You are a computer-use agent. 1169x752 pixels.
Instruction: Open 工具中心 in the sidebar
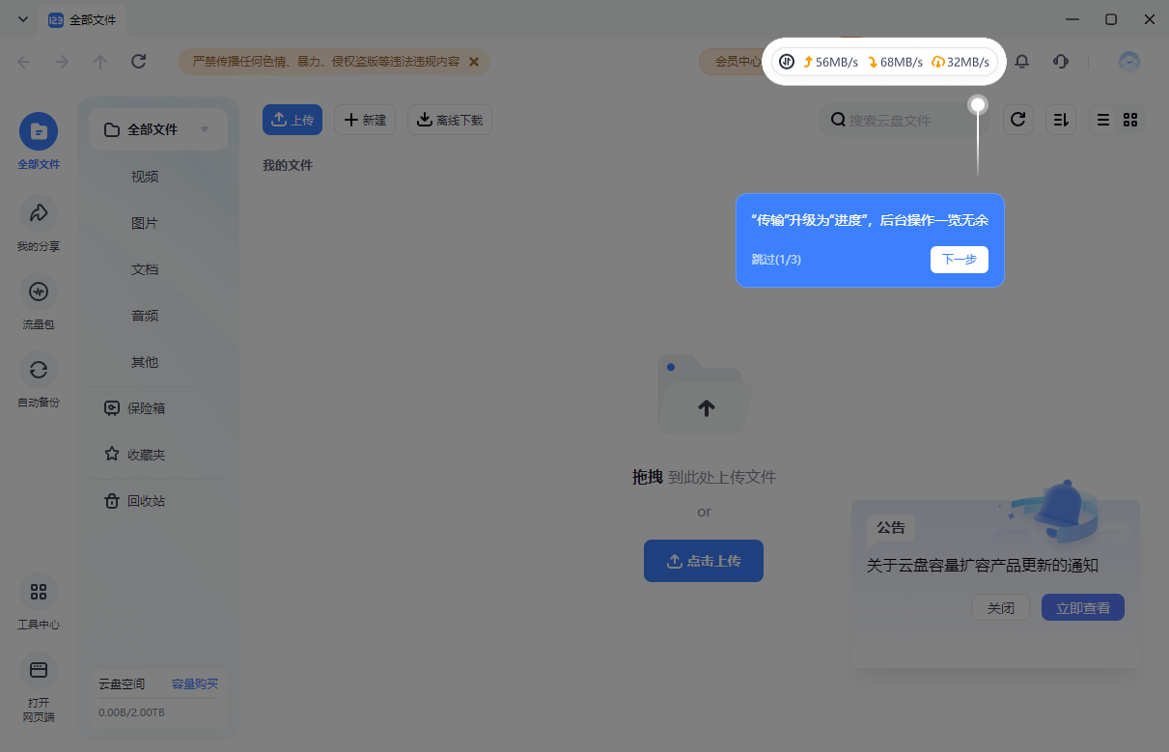point(39,592)
